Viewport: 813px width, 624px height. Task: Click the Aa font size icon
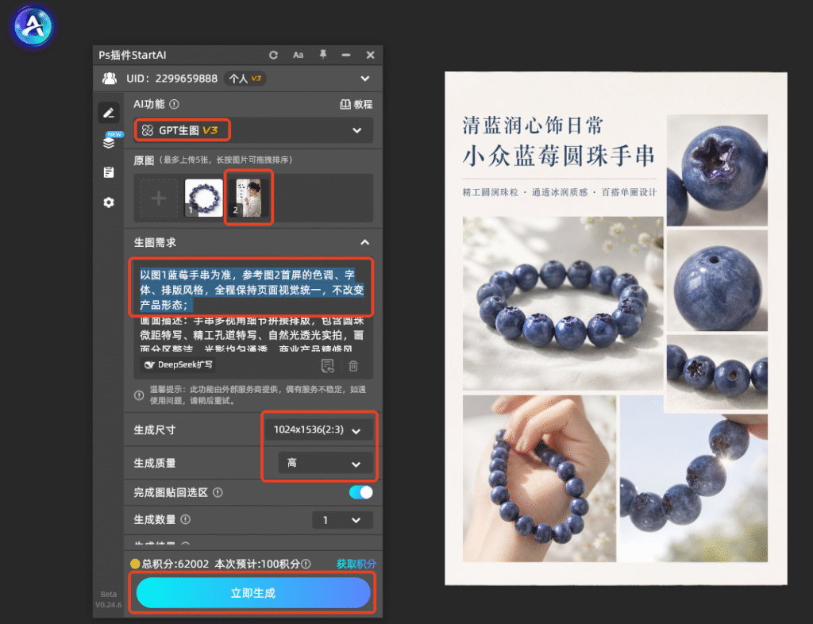click(x=299, y=55)
